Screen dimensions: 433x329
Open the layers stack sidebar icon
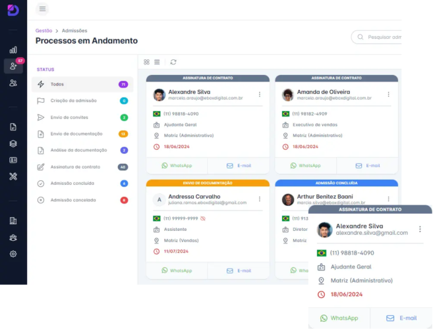[13, 143]
